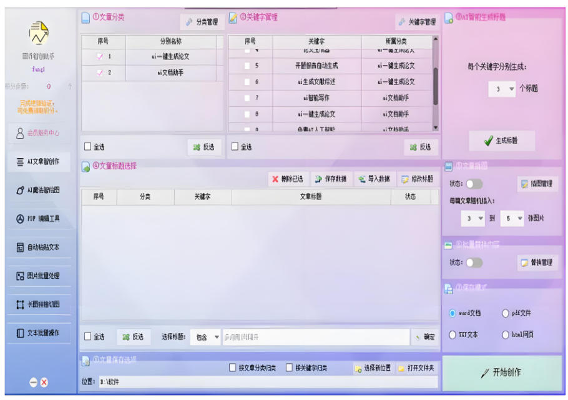Image resolution: width=568 pixels, height=400 pixels.
Task: Open the titles-per-keyword dropdown showing 3
Action: tap(502, 89)
